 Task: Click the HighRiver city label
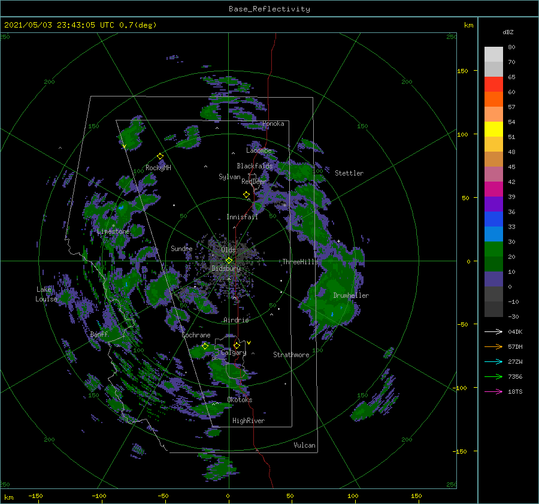[x=249, y=421]
